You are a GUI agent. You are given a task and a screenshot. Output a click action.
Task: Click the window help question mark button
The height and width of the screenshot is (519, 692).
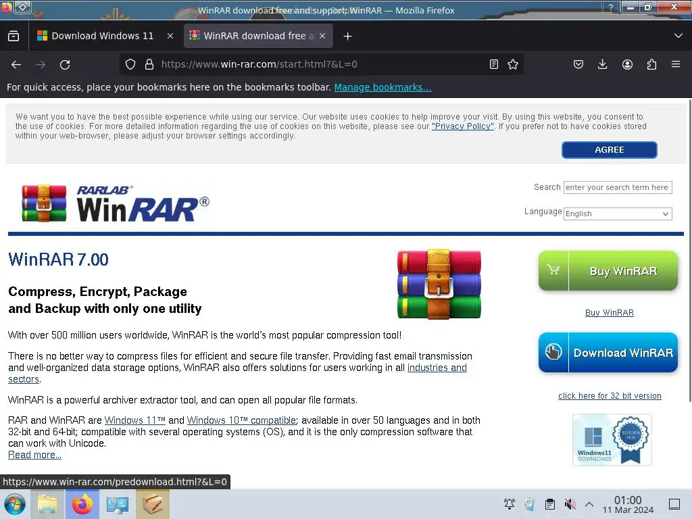pos(611,7)
